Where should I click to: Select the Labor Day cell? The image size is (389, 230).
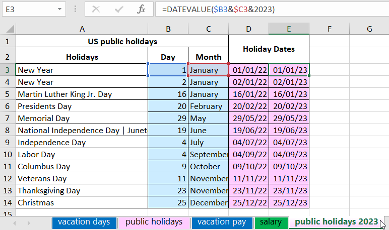82,155
